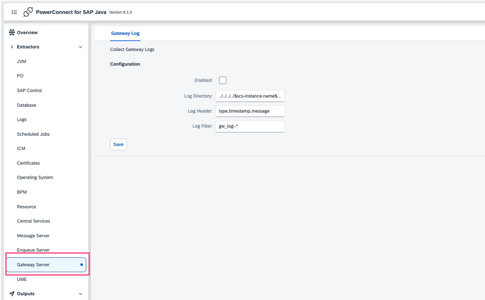Click the hamburger menu list icon
Image resolution: width=485 pixels, height=300 pixels.
14,12
